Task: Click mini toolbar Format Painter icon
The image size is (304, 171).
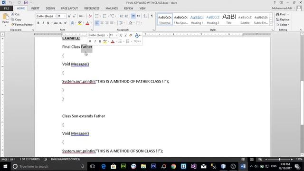Action: click(131, 35)
